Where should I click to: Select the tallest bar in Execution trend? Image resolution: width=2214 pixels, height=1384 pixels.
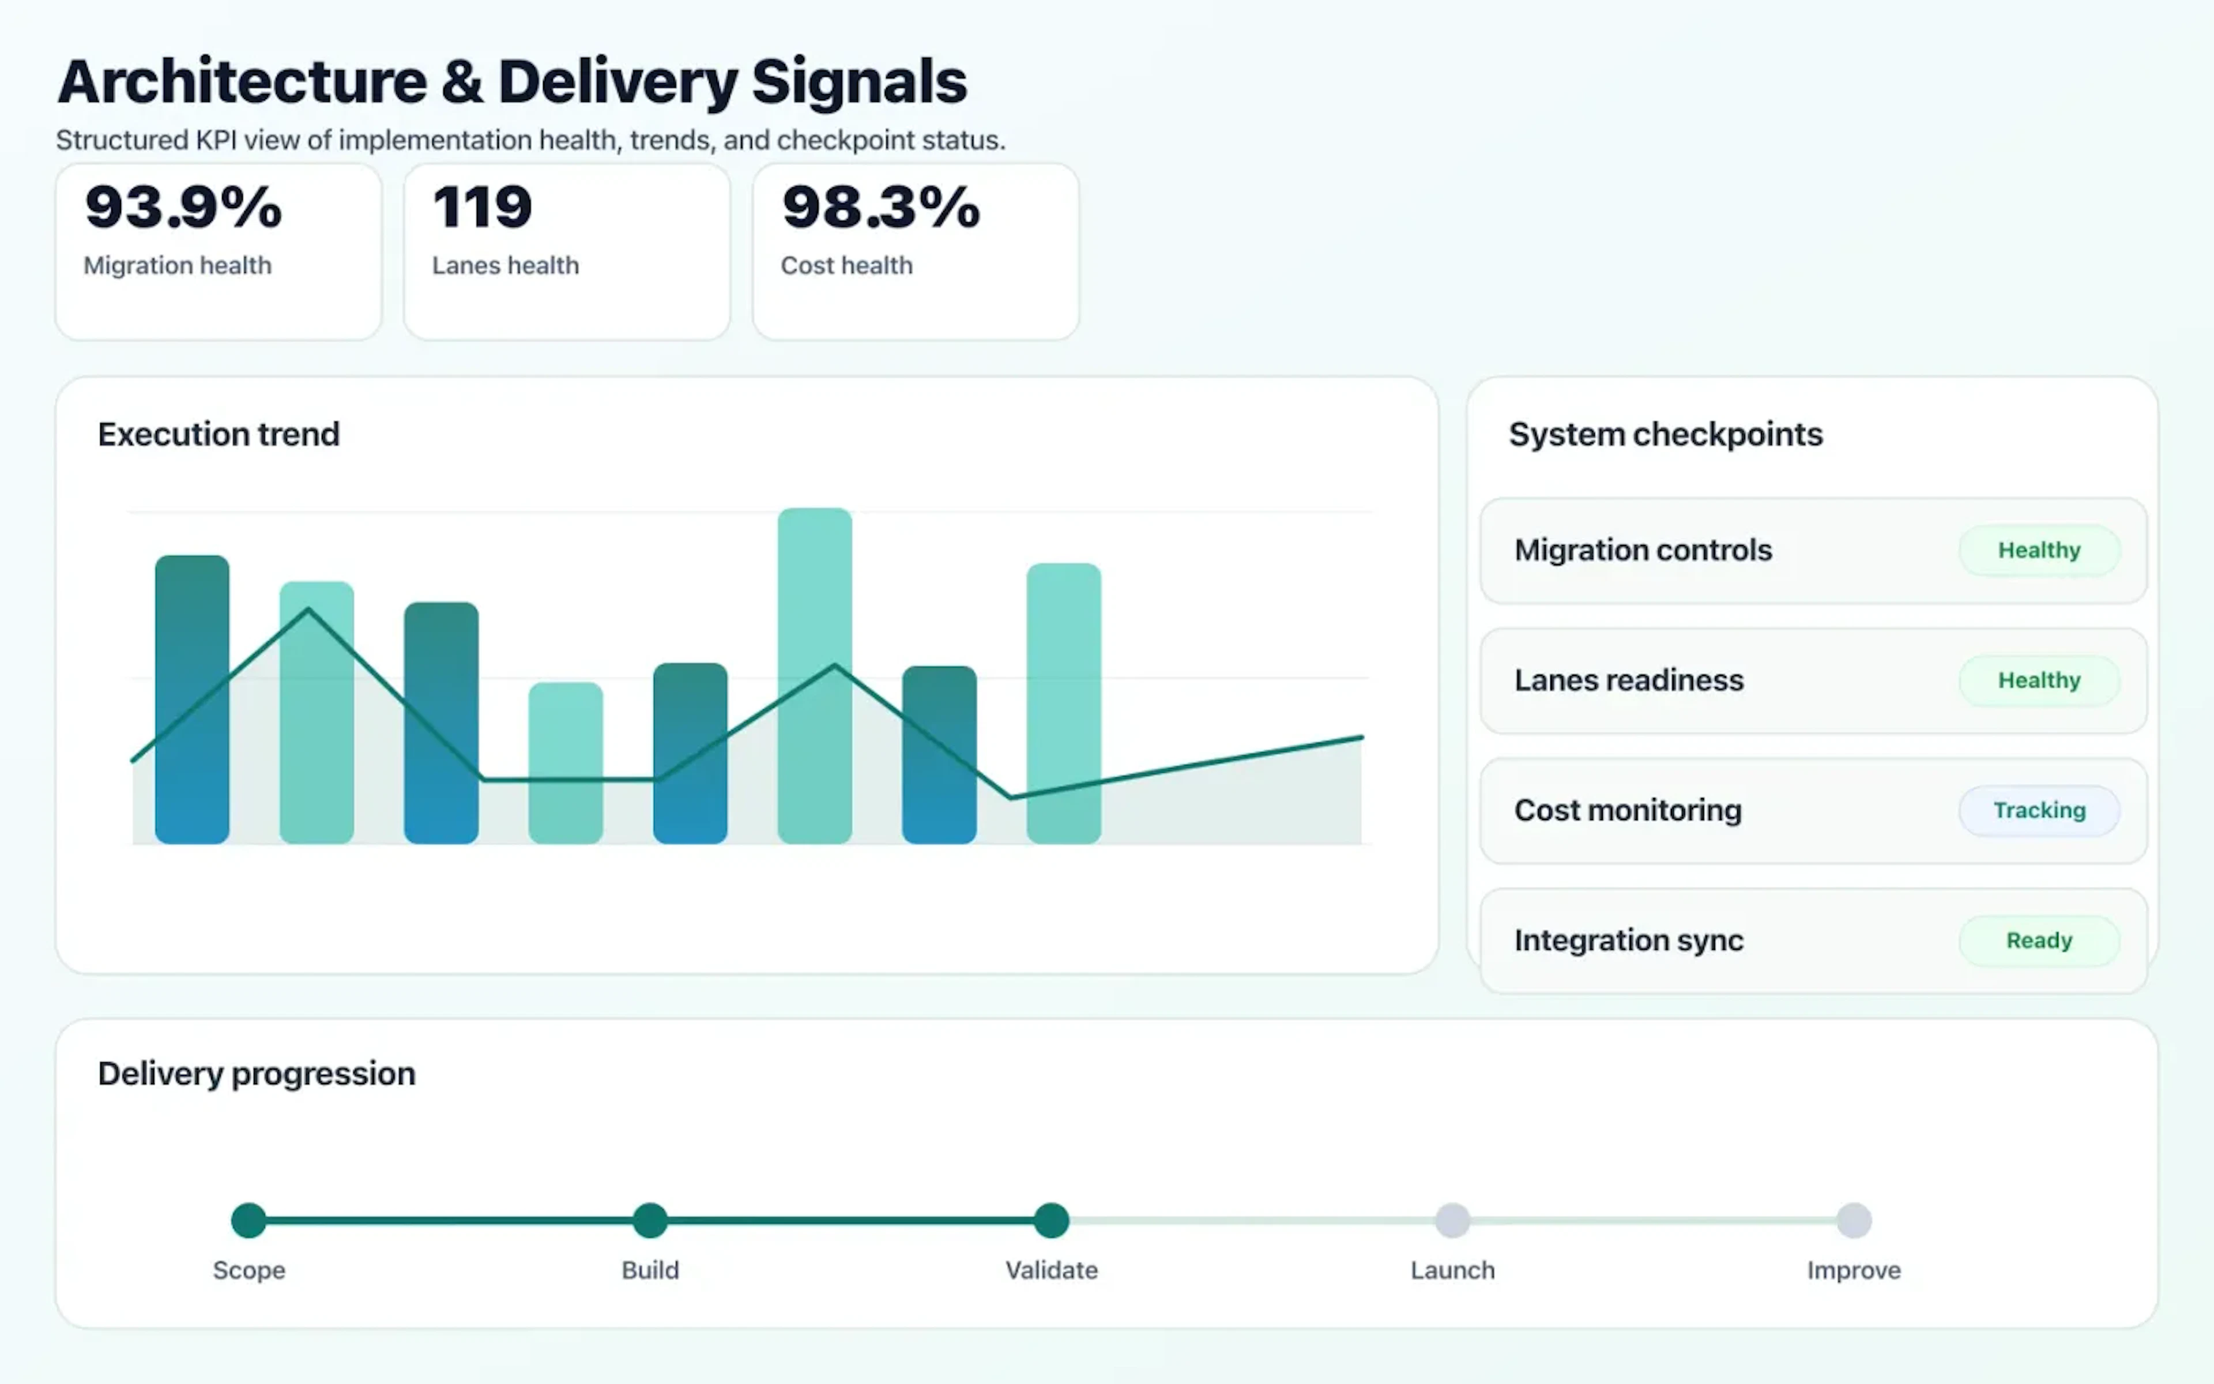tap(814, 678)
